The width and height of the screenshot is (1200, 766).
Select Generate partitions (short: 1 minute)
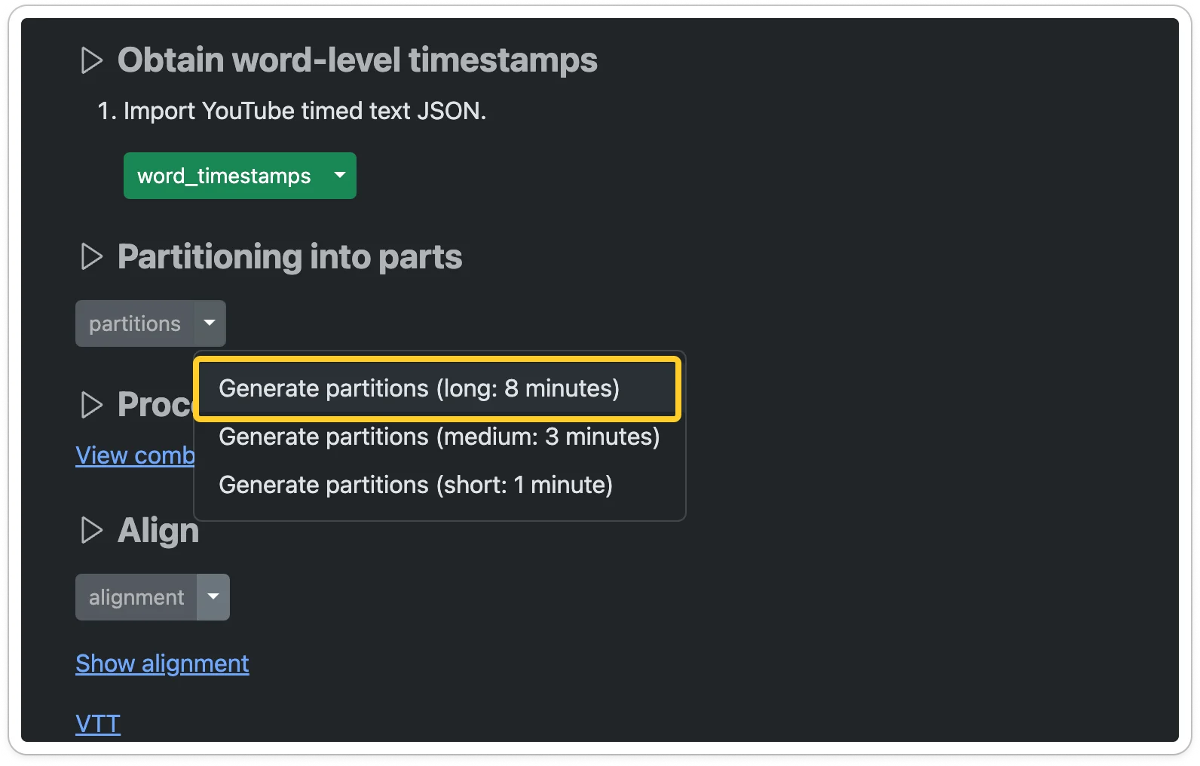coord(415,485)
